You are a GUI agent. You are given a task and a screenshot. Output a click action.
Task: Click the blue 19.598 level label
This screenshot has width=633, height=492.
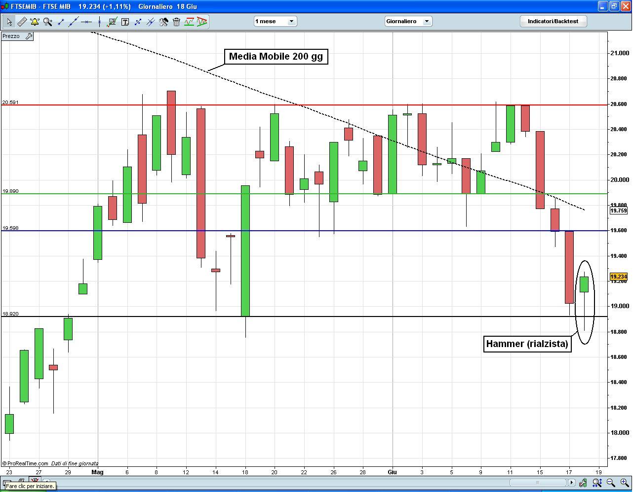click(10, 228)
